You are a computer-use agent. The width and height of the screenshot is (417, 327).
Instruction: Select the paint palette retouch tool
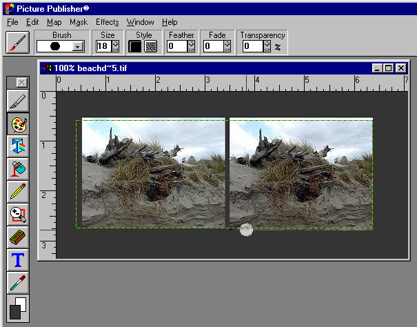[x=17, y=125]
